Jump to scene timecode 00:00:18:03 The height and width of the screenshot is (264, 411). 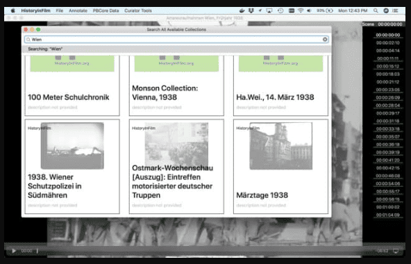coord(388,74)
